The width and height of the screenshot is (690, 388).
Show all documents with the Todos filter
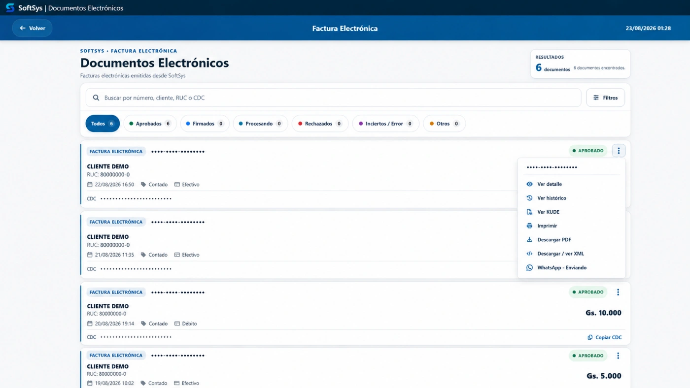click(103, 124)
